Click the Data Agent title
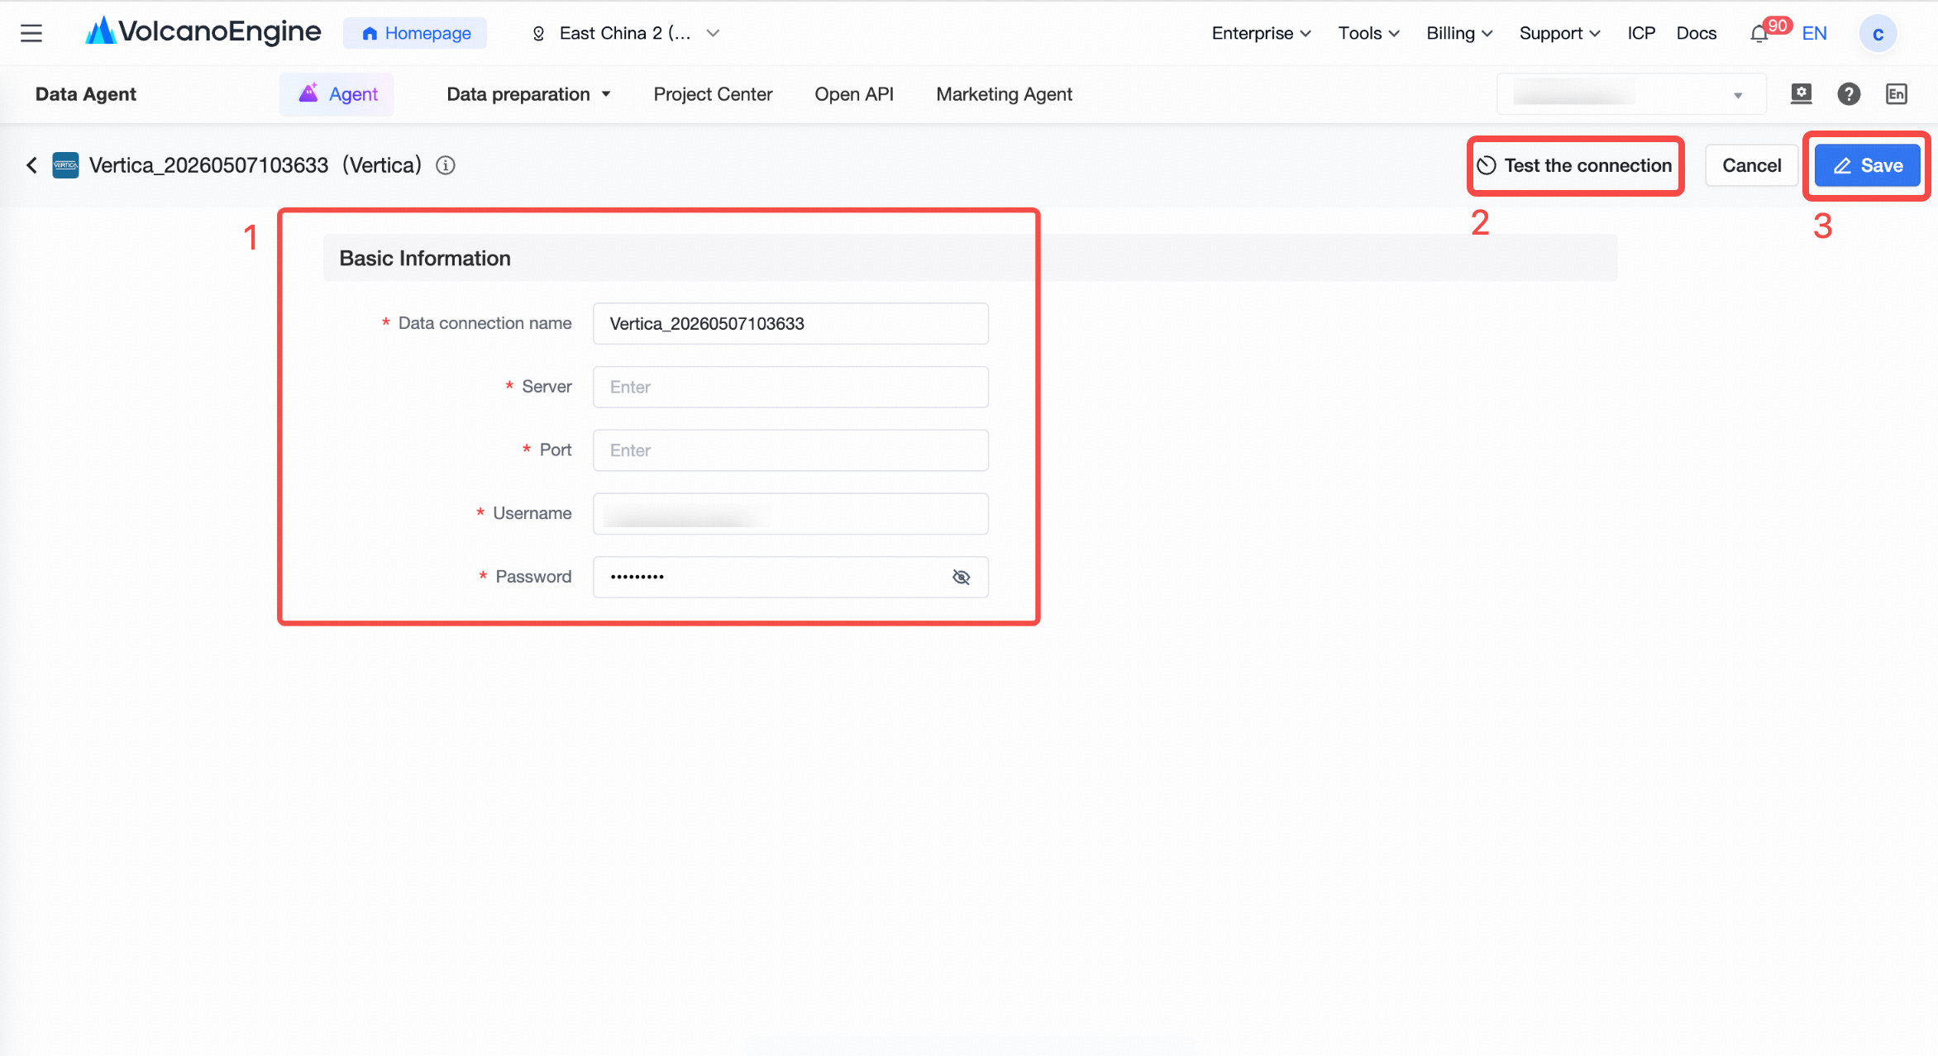The height and width of the screenshot is (1056, 1938). tap(86, 94)
